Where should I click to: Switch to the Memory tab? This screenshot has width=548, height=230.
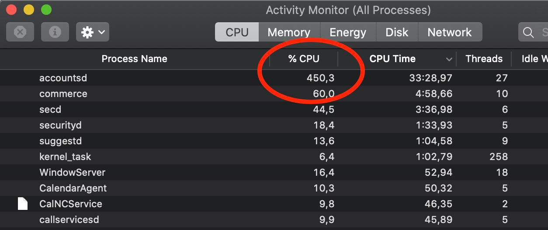289,32
